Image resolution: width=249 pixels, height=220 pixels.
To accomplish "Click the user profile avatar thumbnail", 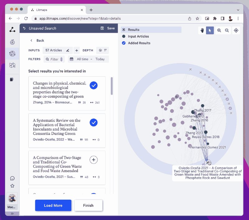I will point(12,198).
